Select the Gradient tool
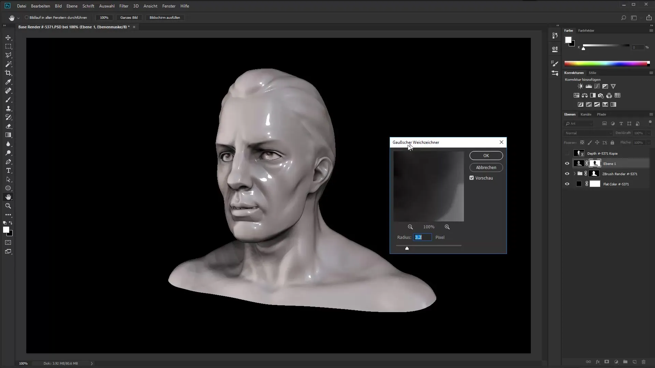 tap(8, 135)
